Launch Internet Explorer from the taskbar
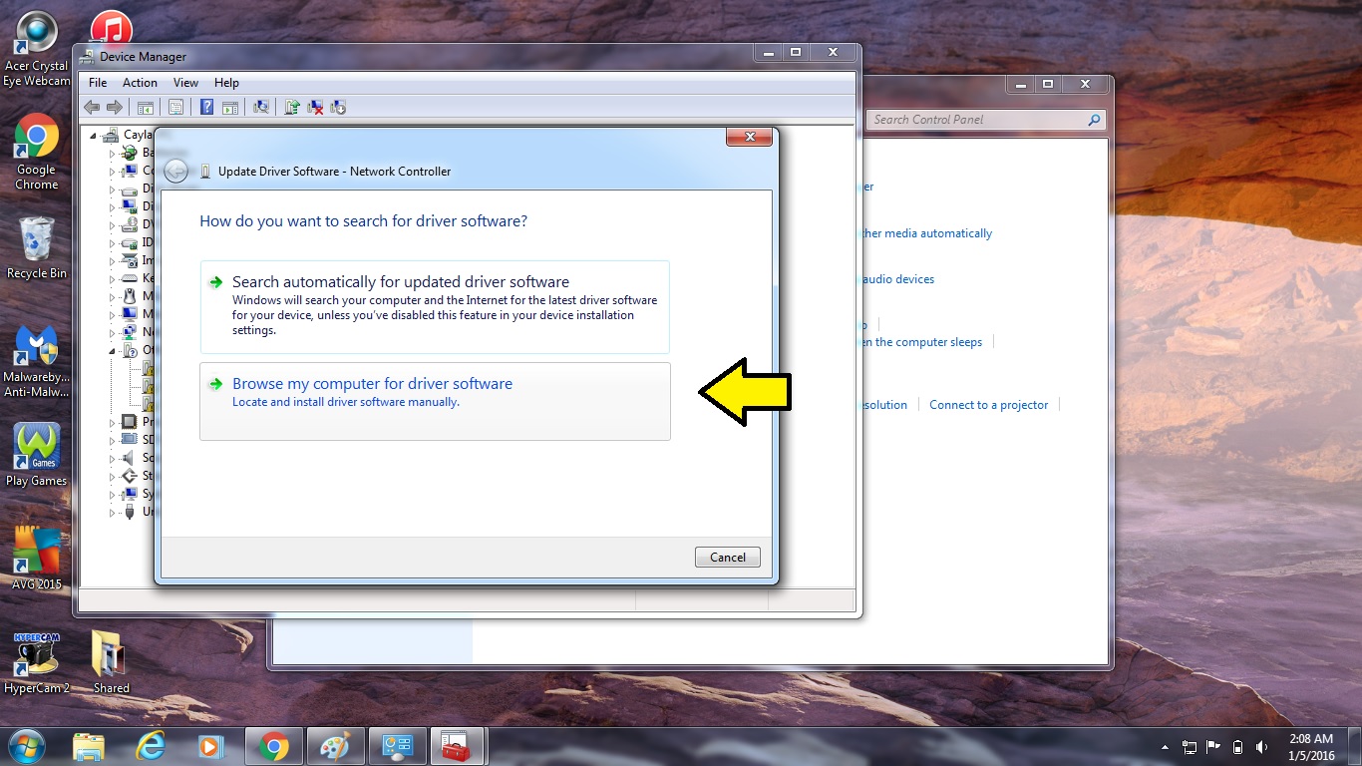 (x=151, y=746)
